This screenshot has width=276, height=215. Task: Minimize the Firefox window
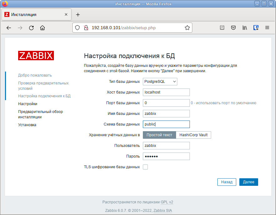pyautogui.click(x=257, y=4)
